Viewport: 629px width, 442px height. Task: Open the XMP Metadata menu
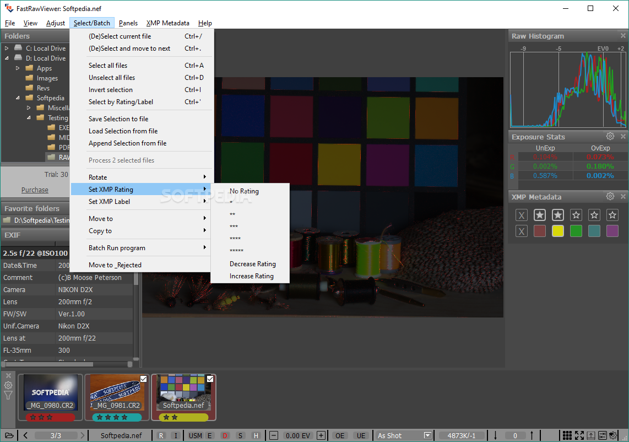(167, 23)
